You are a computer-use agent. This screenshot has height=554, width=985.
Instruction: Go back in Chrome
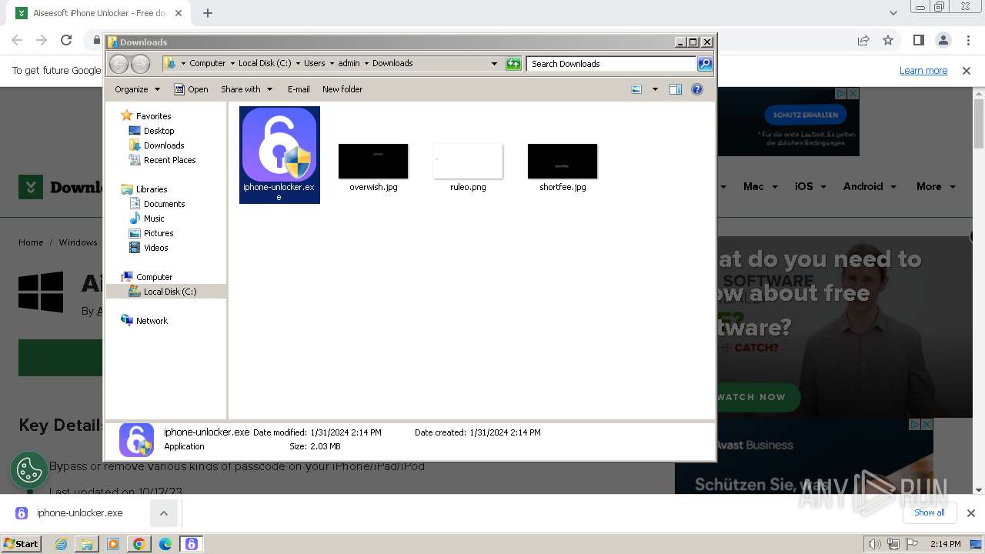click(17, 40)
